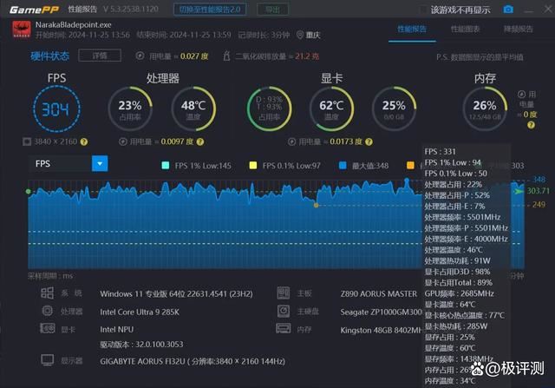Image resolution: width=555 pixels, height=388 pixels.
Task: Click the 内存 RAM module icon
Action: pyautogui.click(x=284, y=328)
